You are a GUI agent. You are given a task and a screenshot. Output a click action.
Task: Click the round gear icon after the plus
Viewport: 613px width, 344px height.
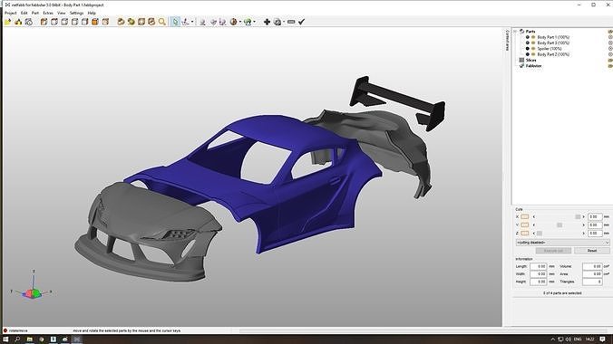[277, 22]
